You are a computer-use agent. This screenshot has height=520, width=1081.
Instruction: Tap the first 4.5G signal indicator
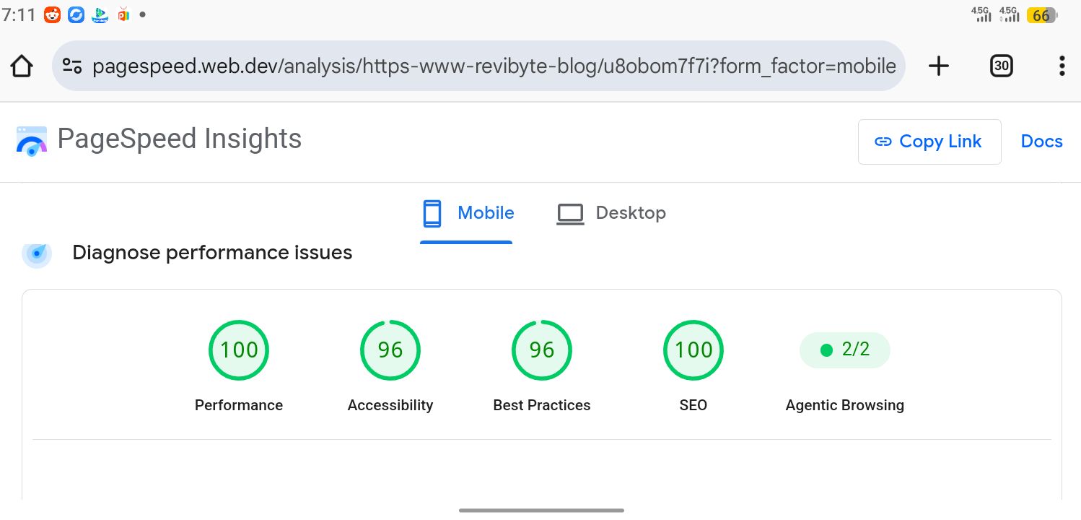(x=981, y=14)
